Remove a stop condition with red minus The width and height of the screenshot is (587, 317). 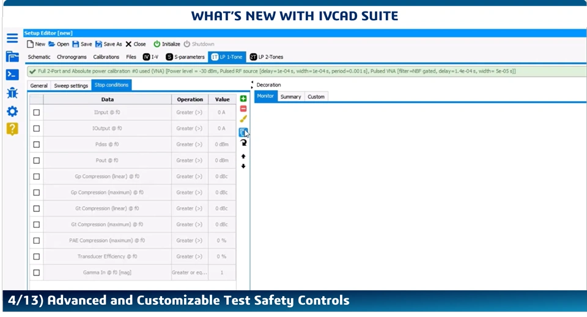pyautogui.click(x=243, y=109)
